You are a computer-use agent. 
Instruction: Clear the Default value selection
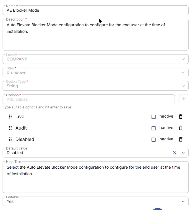click(x=175, y=153)
